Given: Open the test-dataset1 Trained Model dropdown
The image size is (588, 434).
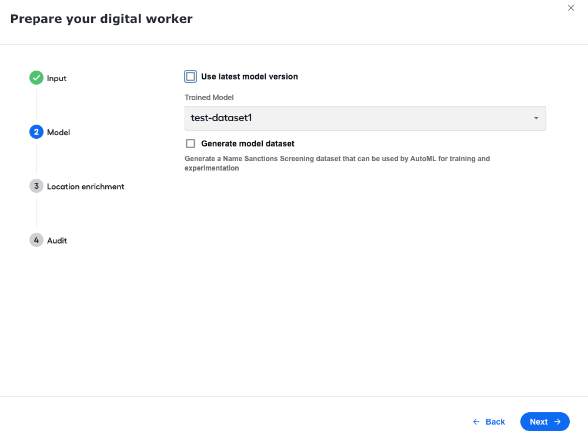Looking at the screenshot, I should click(x=365, y=118).
